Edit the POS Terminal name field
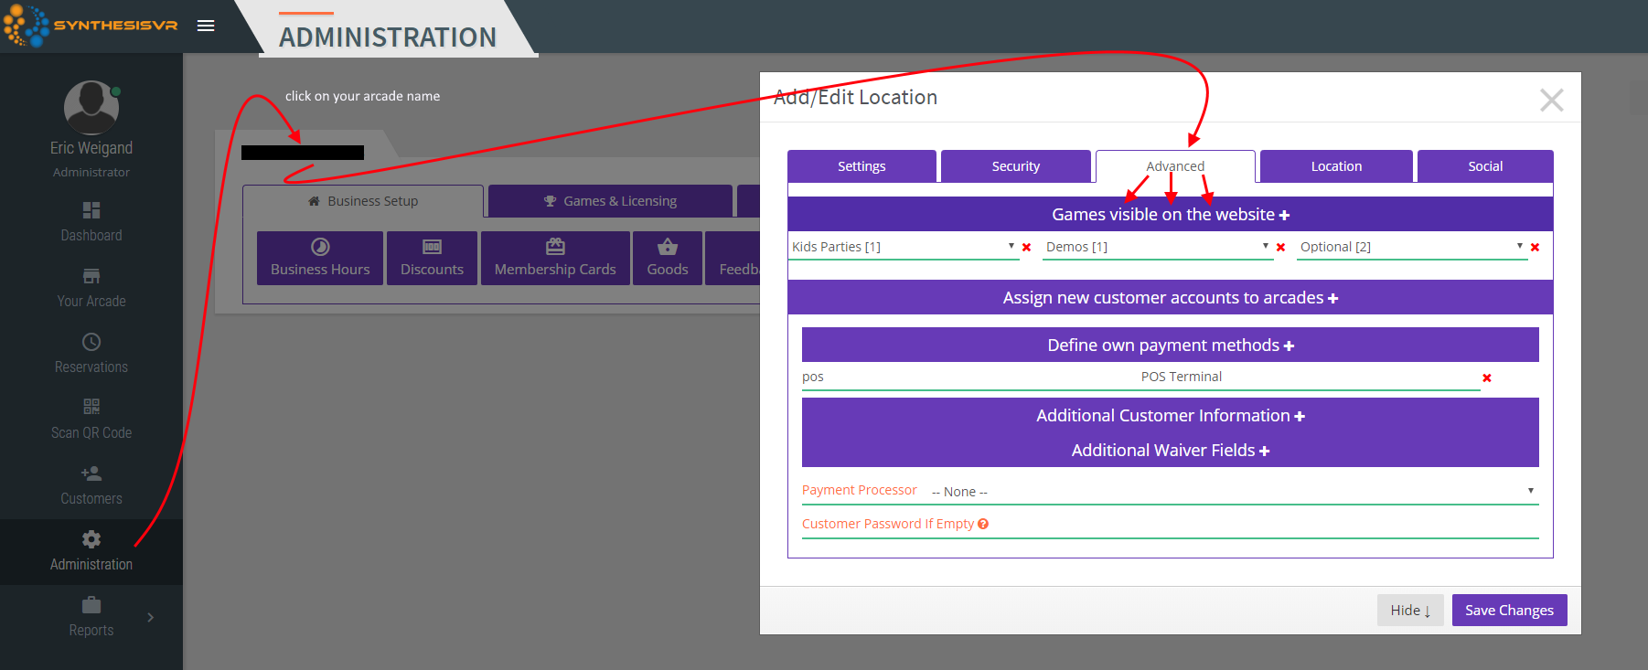1648x670 pixels. (1310, 378)
